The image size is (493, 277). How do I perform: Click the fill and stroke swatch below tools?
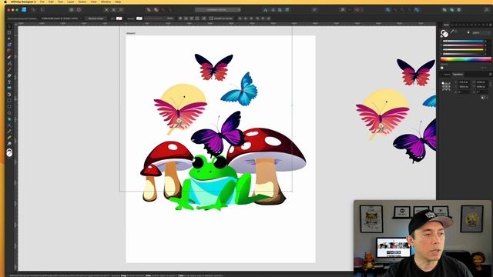click(x=9, y=153)
